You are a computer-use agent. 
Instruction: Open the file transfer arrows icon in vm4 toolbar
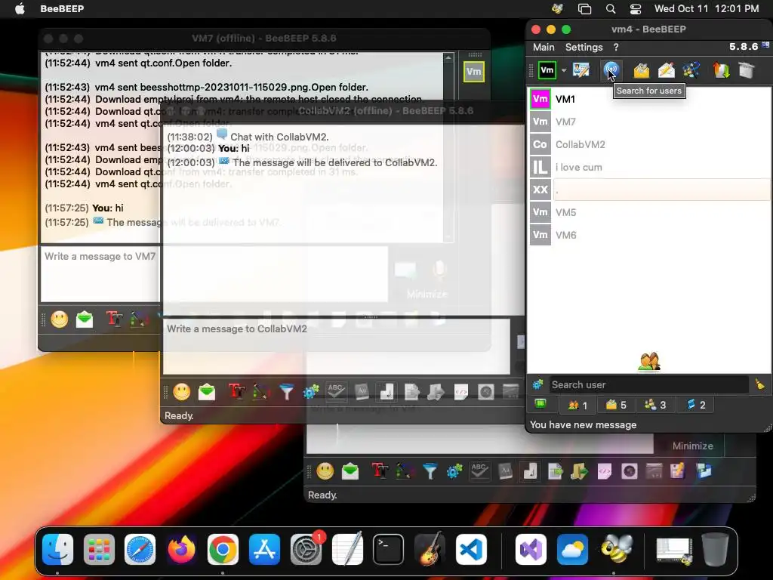point(721,70)
